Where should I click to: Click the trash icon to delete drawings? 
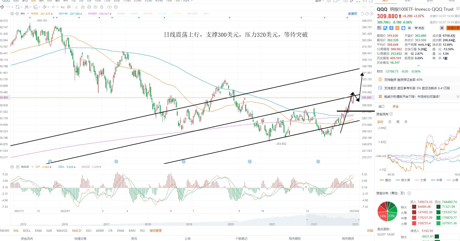[102, 7]
